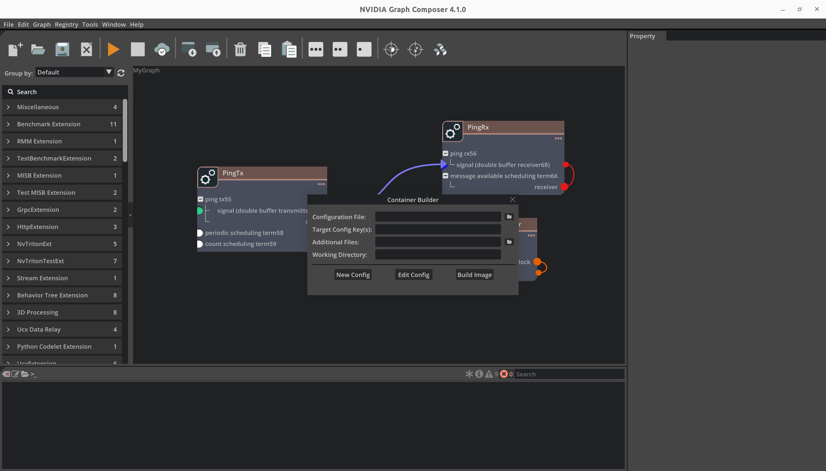Viewport: 826px width, 471px height.
Task: Collapse the ping tx55 component in PingTx
Action: click(200, 199)
